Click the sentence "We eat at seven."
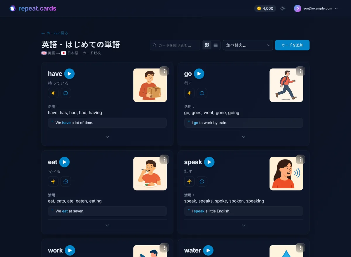The height and width of the screenshot is (257, 351). pyautogui.click(x=70, y=211)
